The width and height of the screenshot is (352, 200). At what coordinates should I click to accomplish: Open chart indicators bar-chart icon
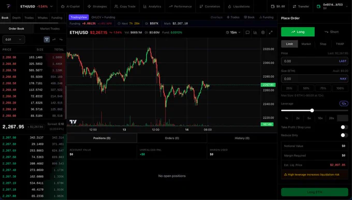point(255,32)
